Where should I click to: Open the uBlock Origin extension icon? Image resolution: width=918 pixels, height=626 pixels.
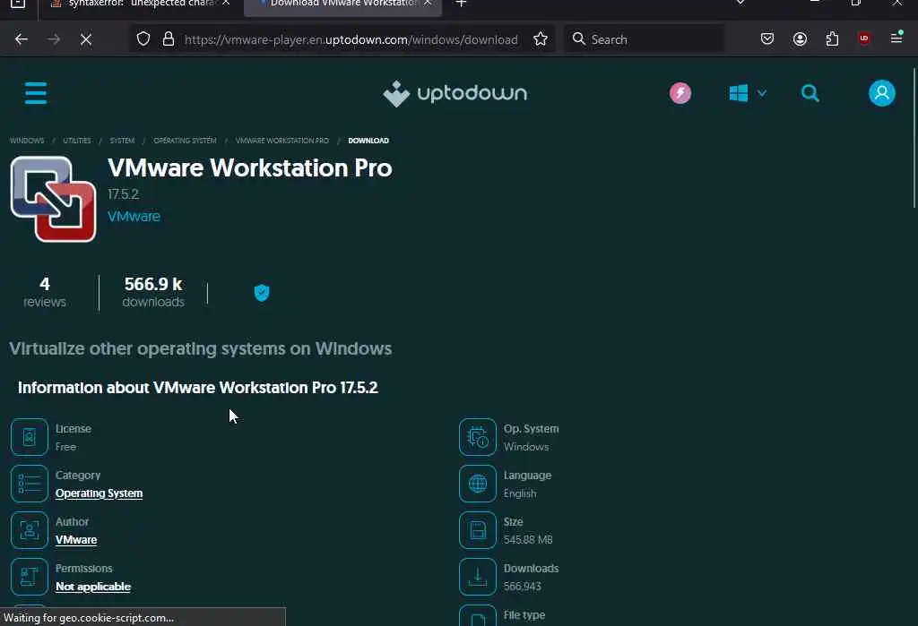pos(863,39)
